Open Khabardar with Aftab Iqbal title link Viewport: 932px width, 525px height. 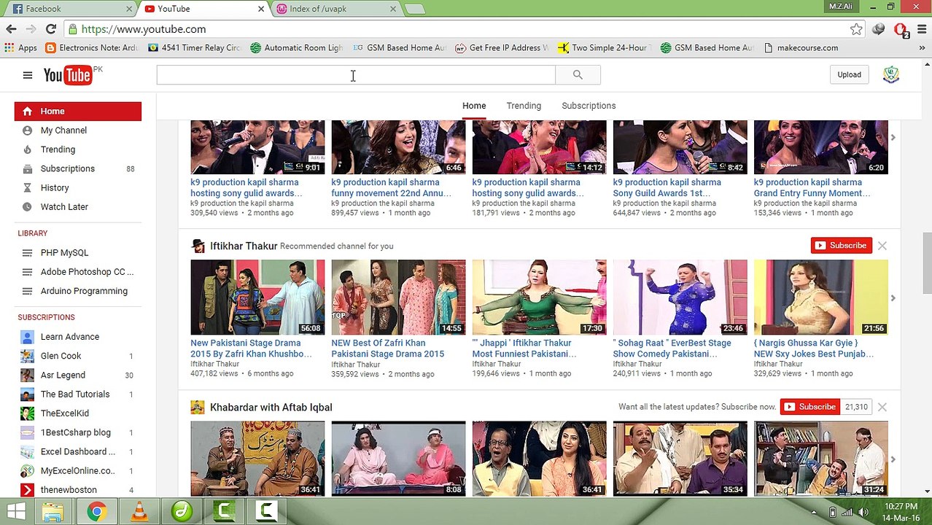271,407
